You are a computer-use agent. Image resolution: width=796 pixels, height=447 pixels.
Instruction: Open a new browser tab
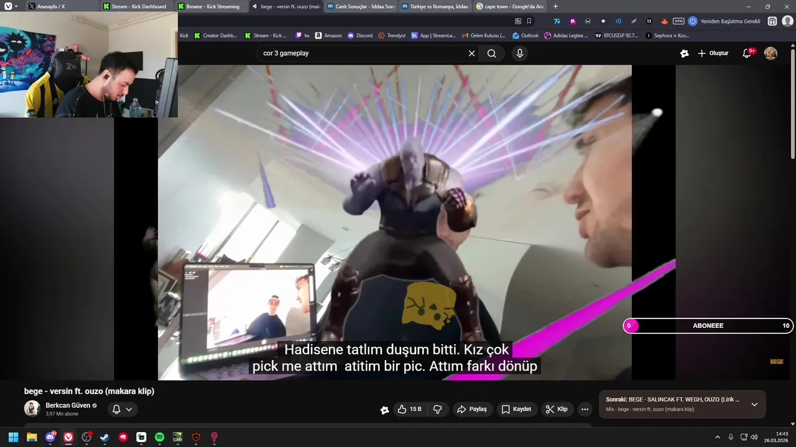pos(555,6)
